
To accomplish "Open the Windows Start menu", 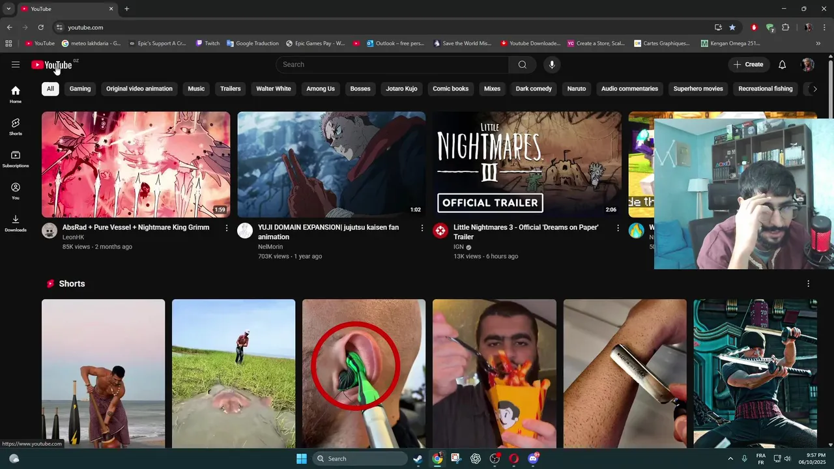I will [x=302, y=459].
